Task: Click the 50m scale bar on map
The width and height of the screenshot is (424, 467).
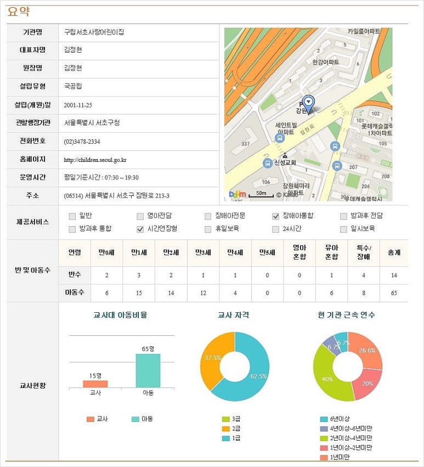Action: (x=261, y=194)
